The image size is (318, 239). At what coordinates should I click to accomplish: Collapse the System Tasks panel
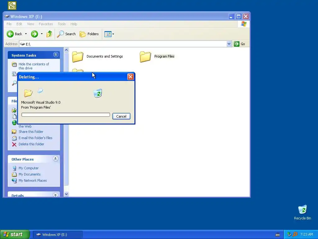click(x=56, y=55)
